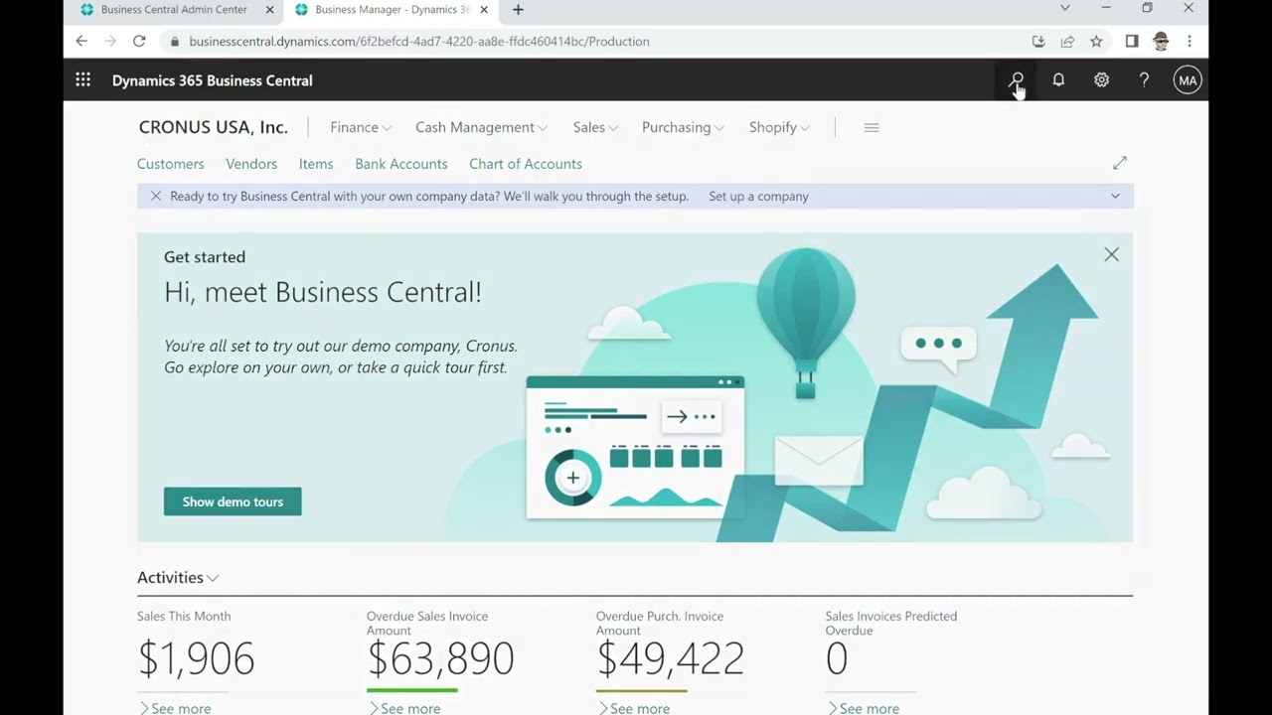This screenshot has height=715, width=1272.
Task: Expand the Sales menu
Action: 596,127
